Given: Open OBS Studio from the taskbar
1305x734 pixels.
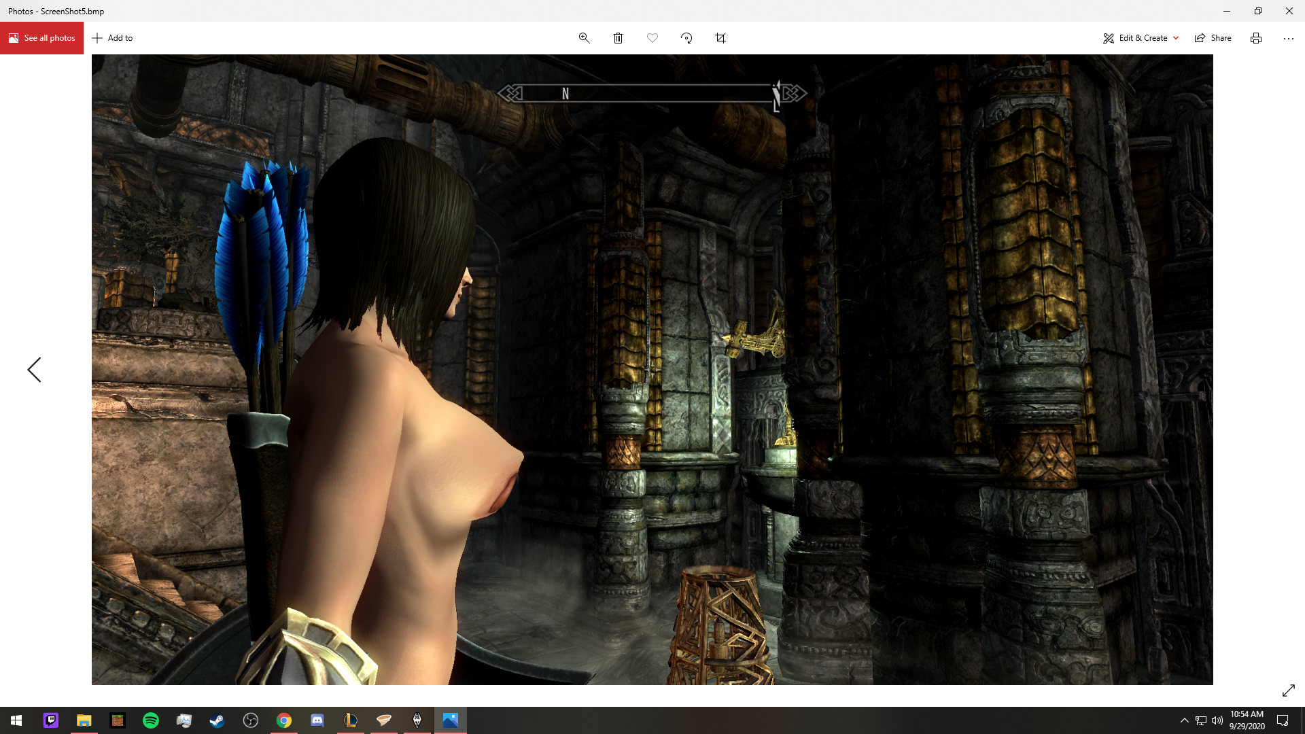Looking at the screenshot, I should [251, 720].
